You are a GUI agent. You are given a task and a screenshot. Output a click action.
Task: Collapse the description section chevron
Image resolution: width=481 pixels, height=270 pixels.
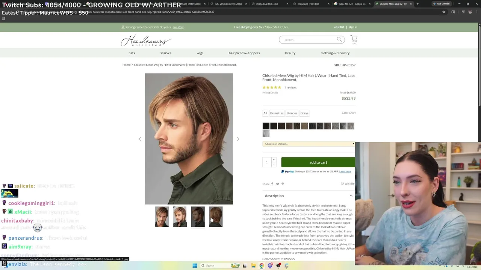(351, 196)
